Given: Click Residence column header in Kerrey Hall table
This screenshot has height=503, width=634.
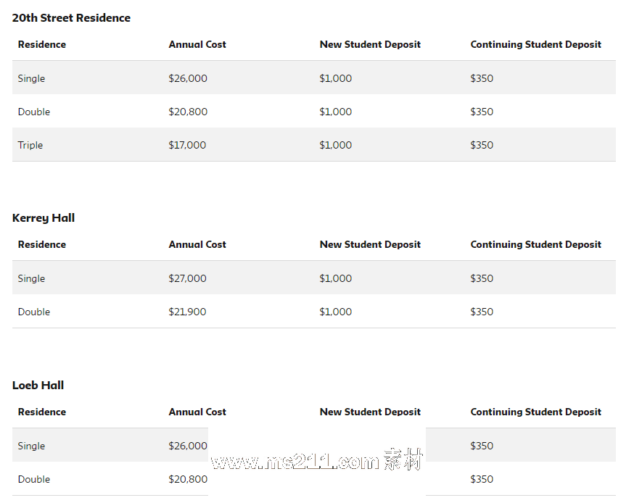Looking at the screenshot, I should pyautogui.click(x=42, y=244).
